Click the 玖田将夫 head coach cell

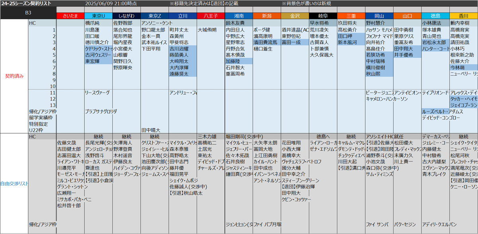coord(351,23)
